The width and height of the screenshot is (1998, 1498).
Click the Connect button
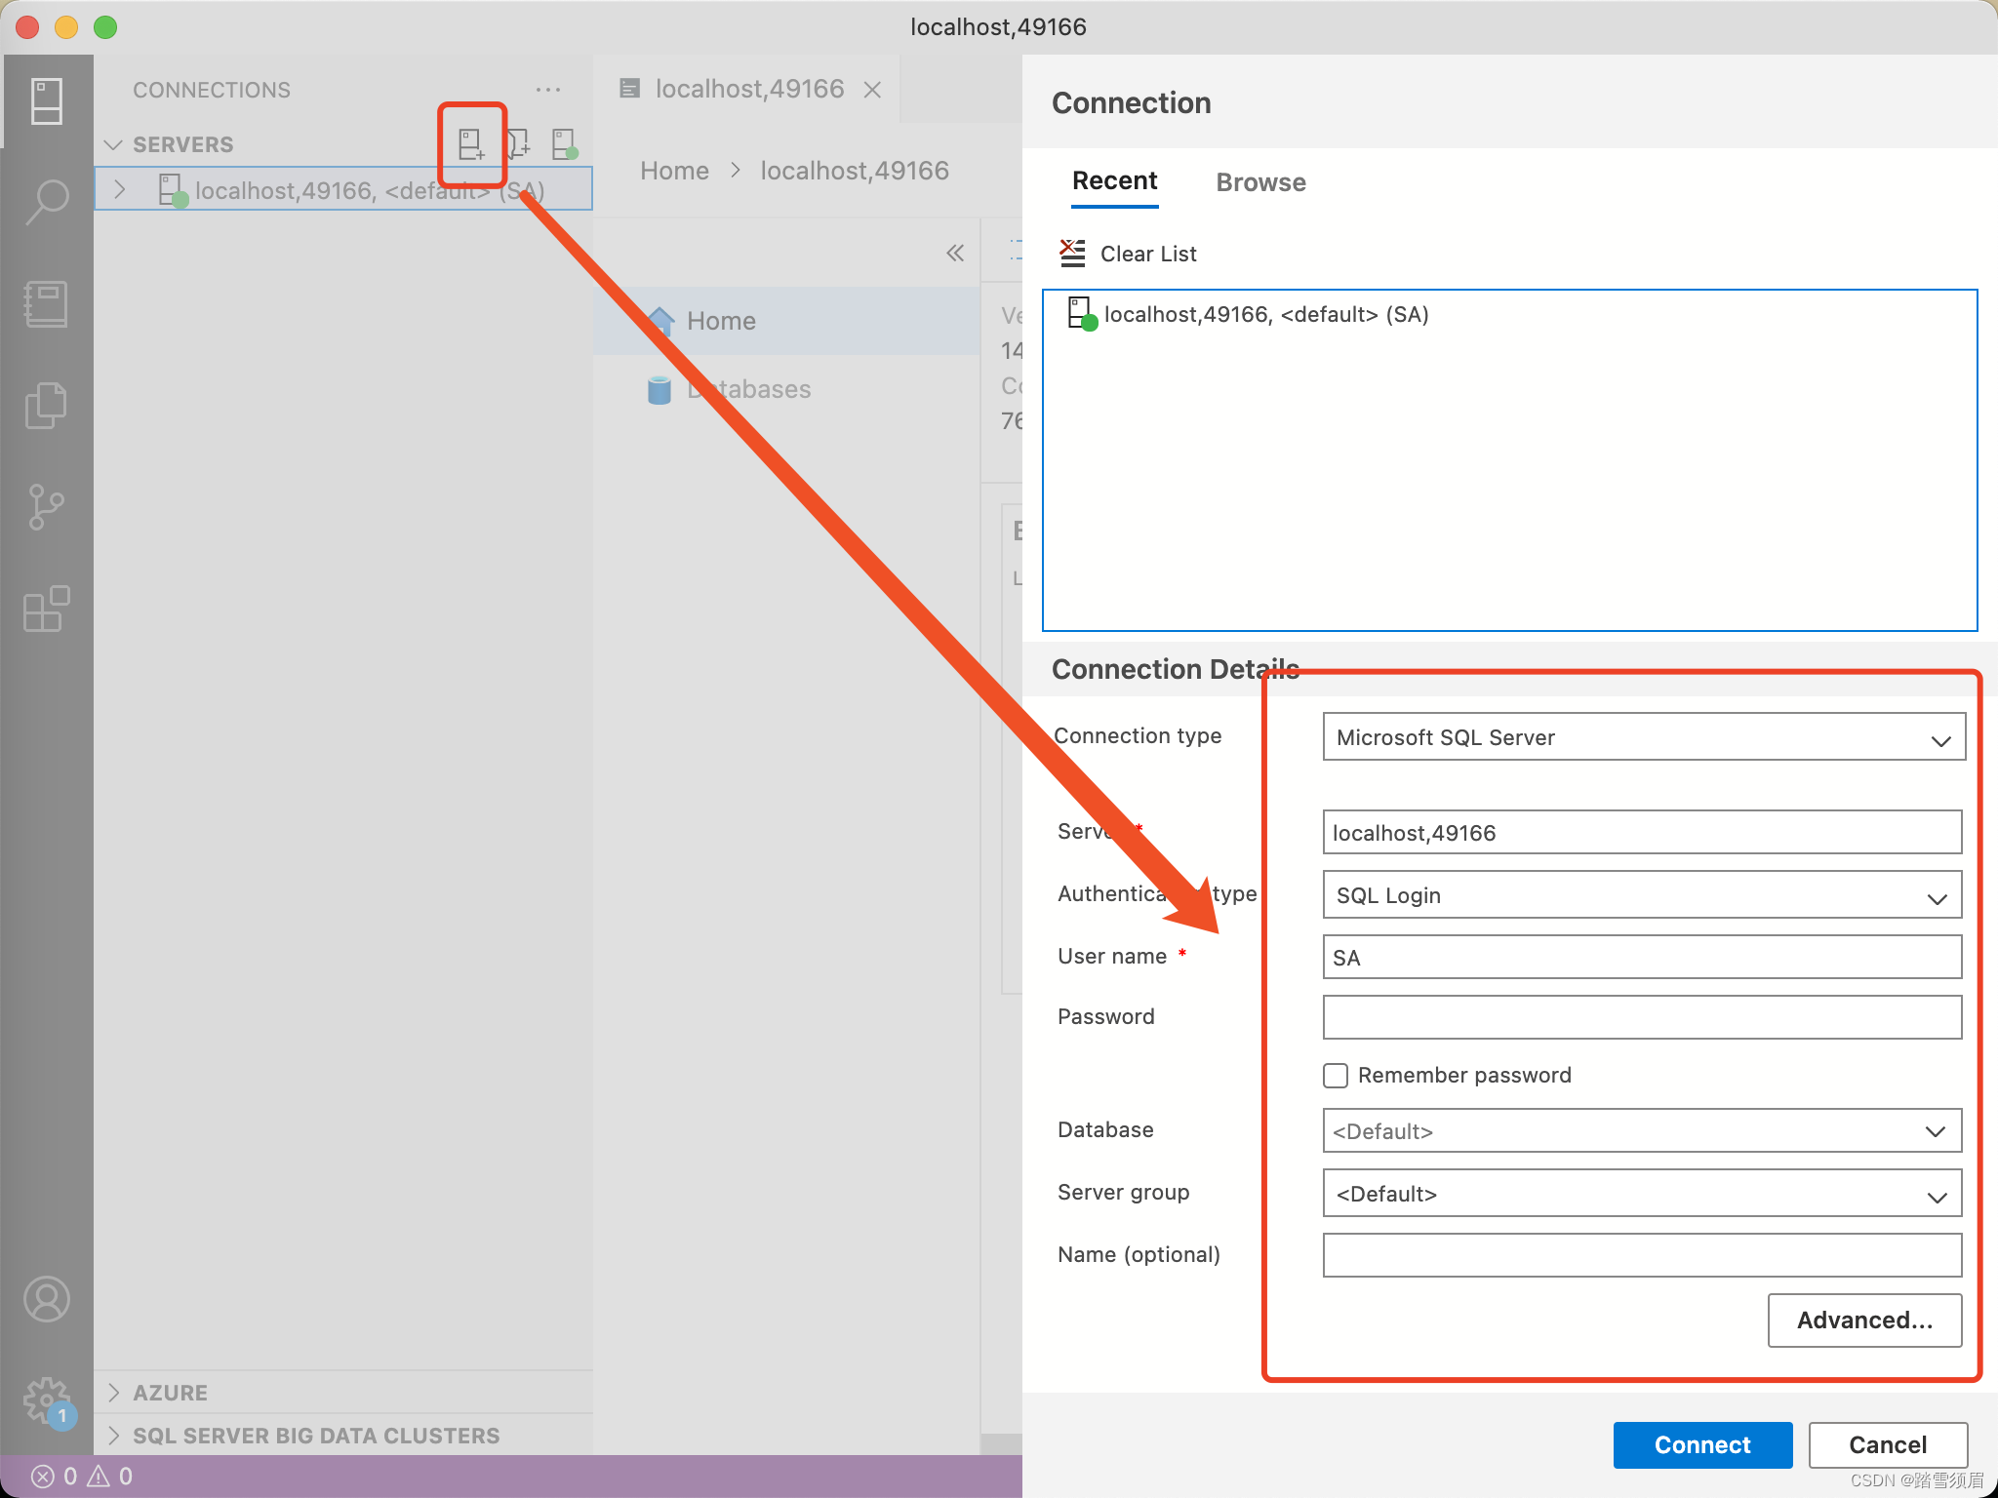(x=1702, y=1444)
